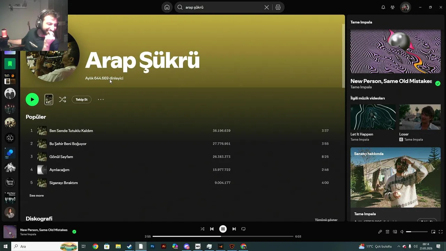Clear the search field text
The height and width of the screenshot is (251, 446).
tap(267, 7)
